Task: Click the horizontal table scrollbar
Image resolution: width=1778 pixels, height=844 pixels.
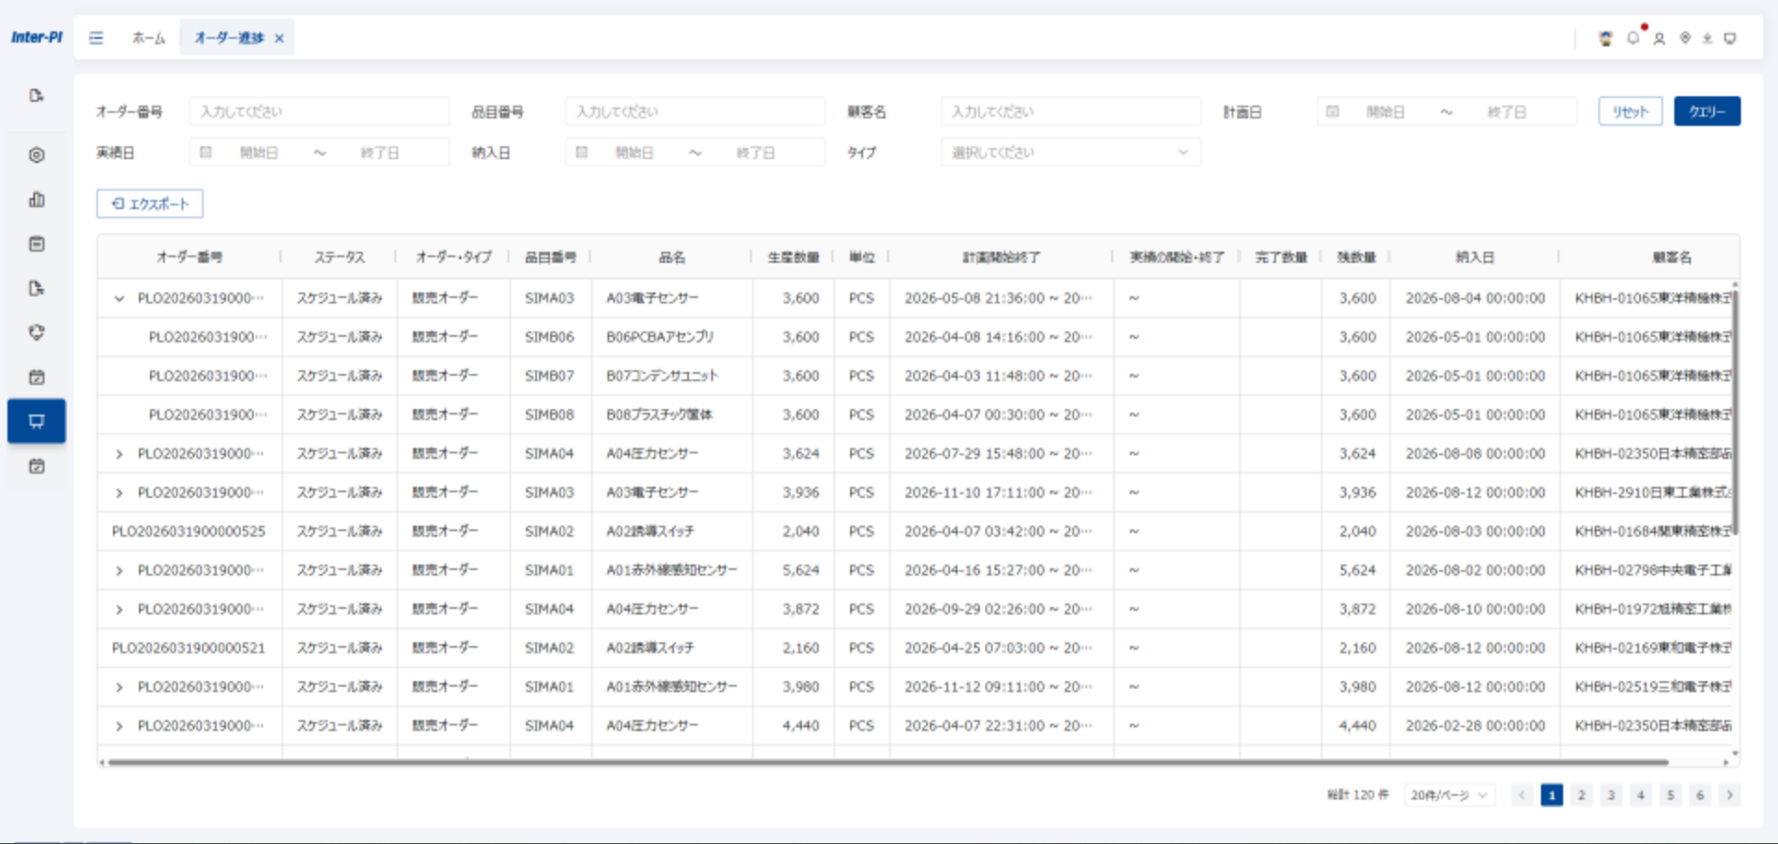Action: (887, 763)
